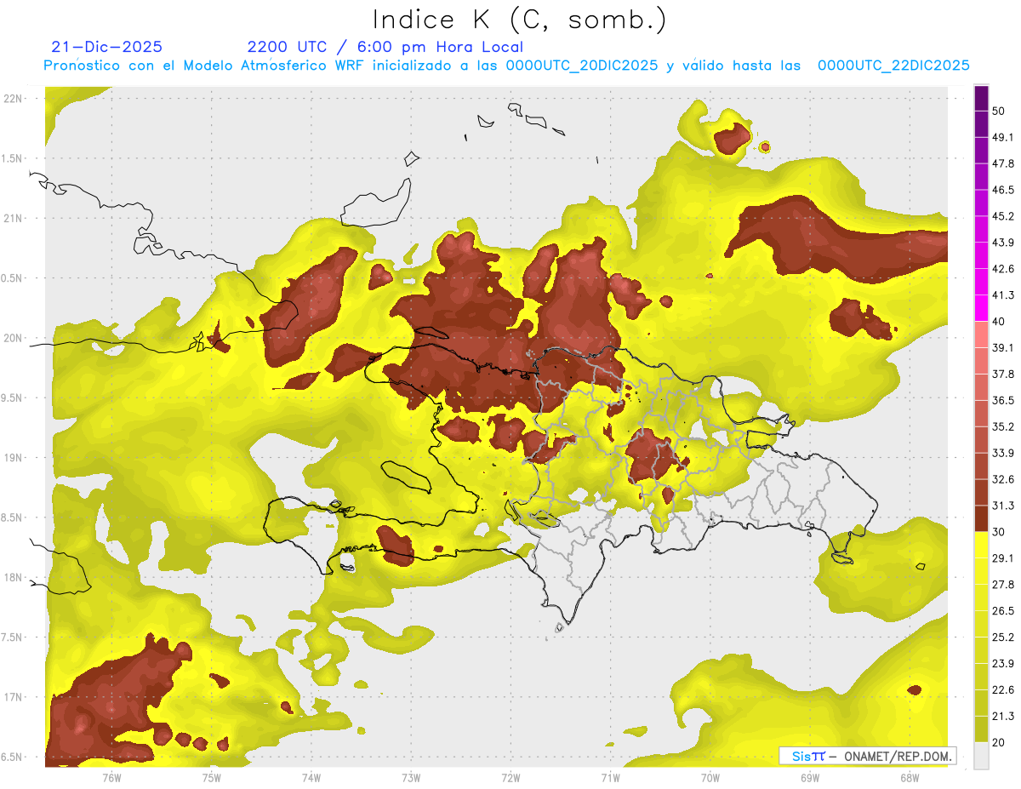
Task: Click the title "Indice K (C, somb.)"
Action: click(x=520, y=20)
